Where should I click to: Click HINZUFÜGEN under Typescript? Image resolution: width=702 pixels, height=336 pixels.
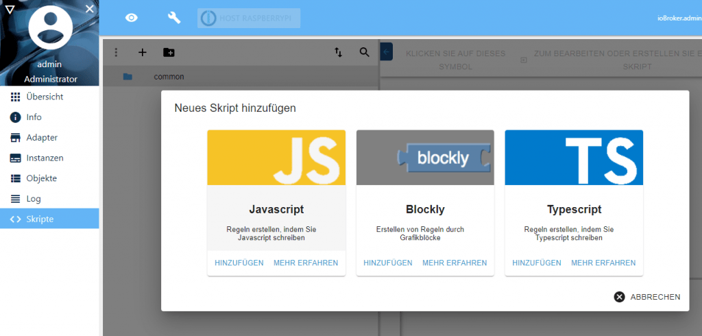[537, 263]
